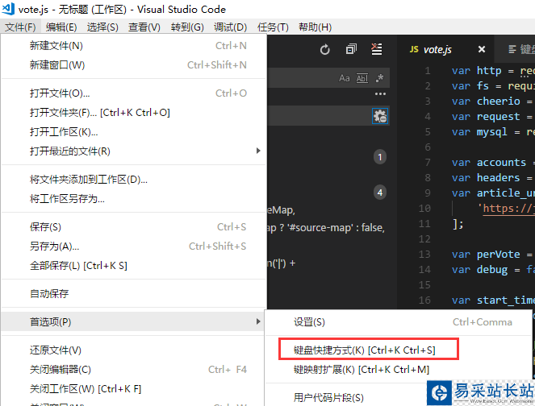Select 关闭工作区(W) menu entry
535x406 pixels.
133,388
